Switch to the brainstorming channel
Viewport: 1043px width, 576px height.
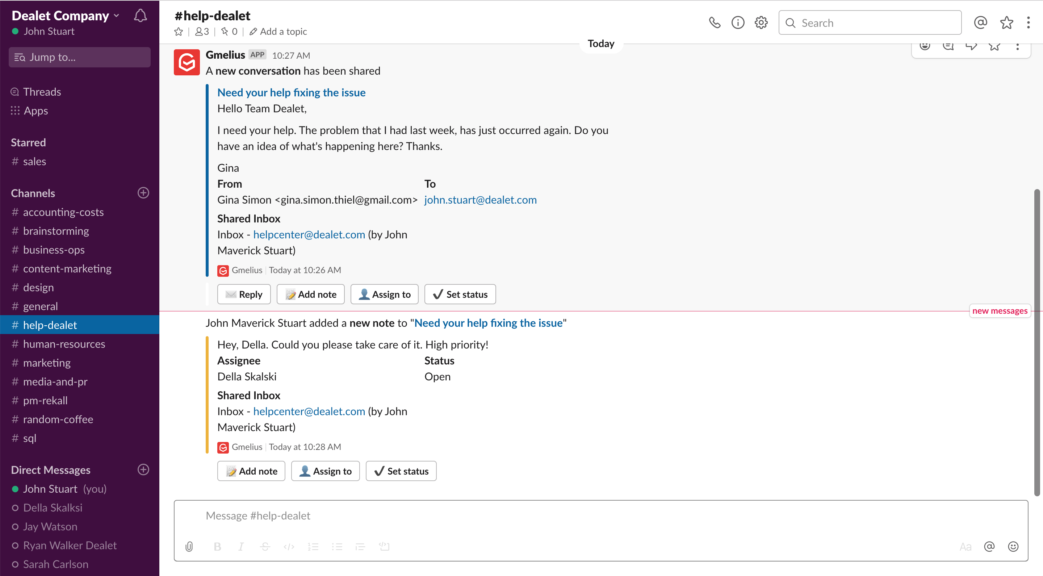click(56, 231)
